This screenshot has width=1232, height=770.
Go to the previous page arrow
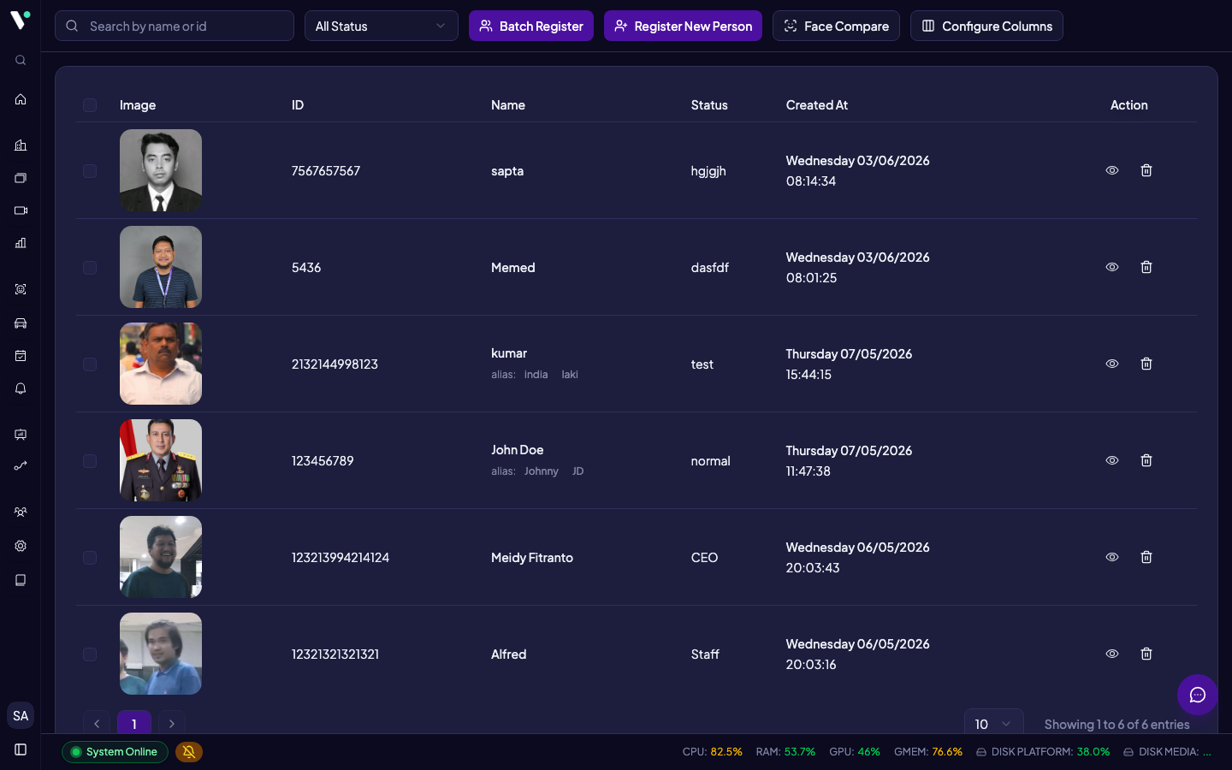[x=97, y=724]
